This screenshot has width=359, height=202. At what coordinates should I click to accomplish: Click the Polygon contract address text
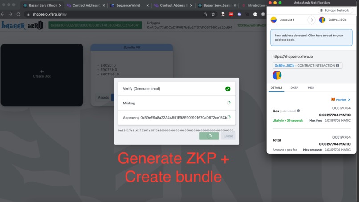click(190, 28)
